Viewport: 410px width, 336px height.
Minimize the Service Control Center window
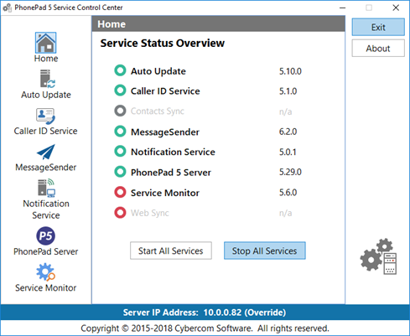(343, 8)
